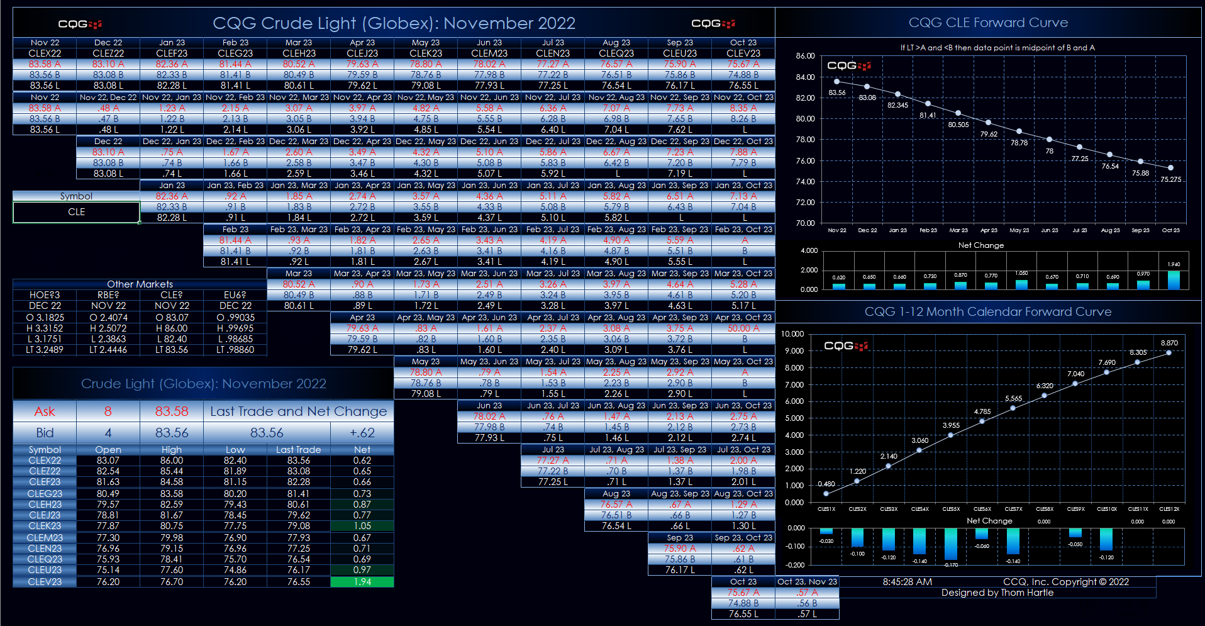Select the EU6? market symbol
The height and width of the screenshot is (626, 1205).
coord(235,295)
